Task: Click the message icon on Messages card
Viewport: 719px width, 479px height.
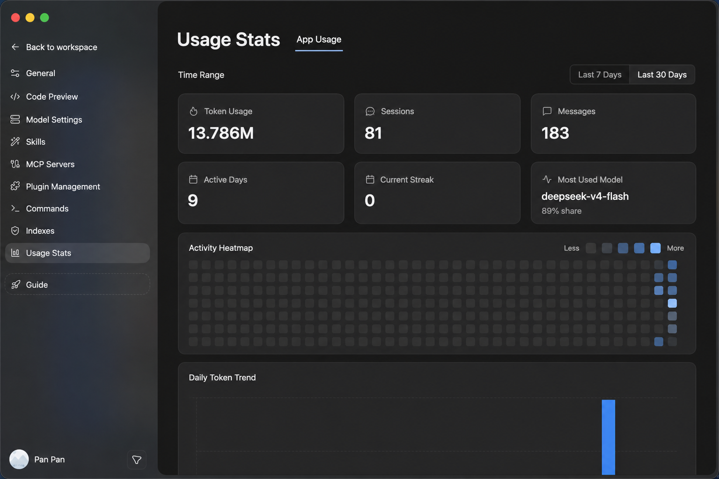Action: (x=547, y=111)
